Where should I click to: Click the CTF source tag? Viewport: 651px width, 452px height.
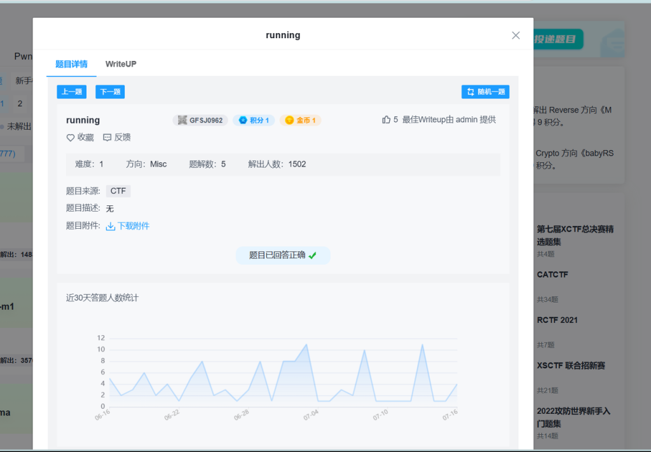[118, 191]
